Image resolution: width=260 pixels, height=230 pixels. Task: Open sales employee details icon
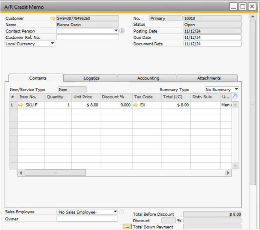(x=122, y=212)
